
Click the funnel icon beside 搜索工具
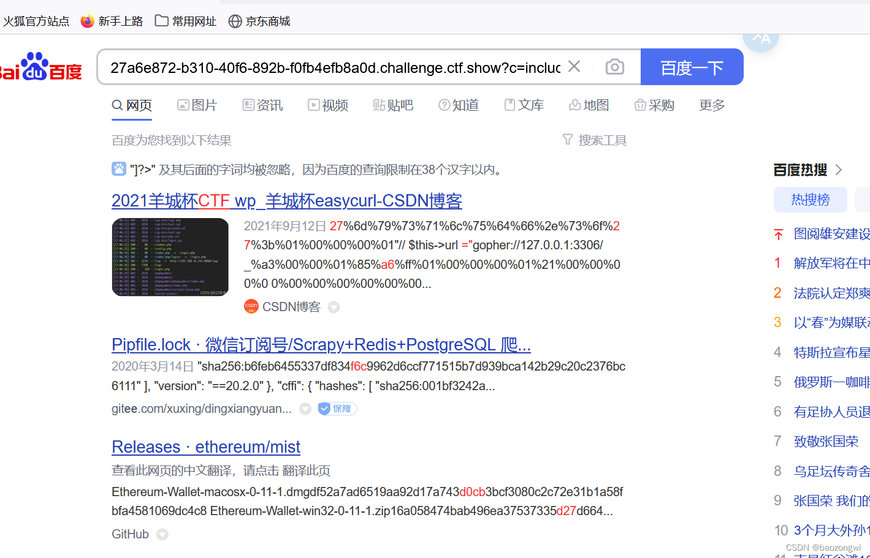pos(568,140)
